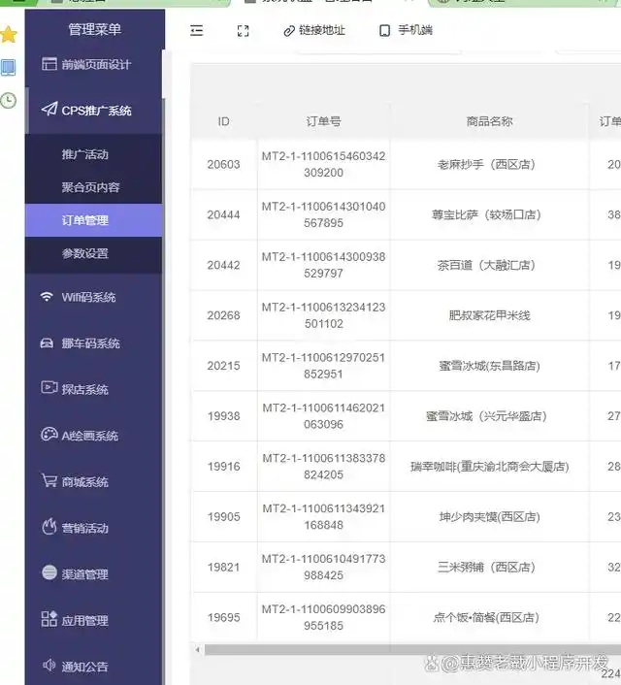Viewport: 621px width, 685px height.
Task: Expand the 前端页面设计 menu
Action: pos(94,65)
